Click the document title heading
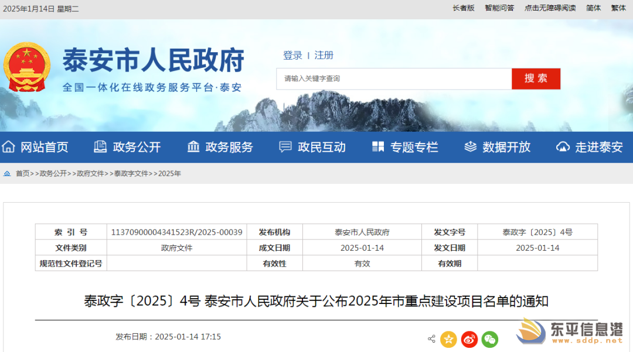Screen dimensions: 633x352 316,301
